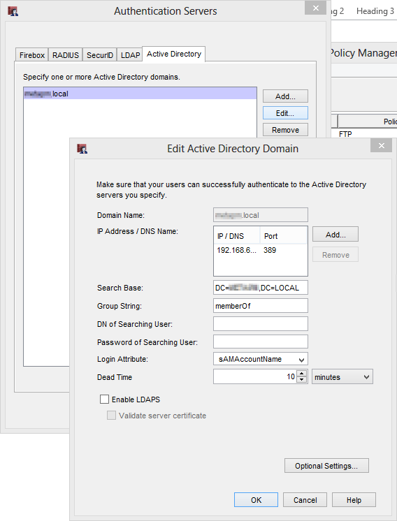Click FTP row in Policy Manager list
397x521 pixels.
click(x=345, y=134)
